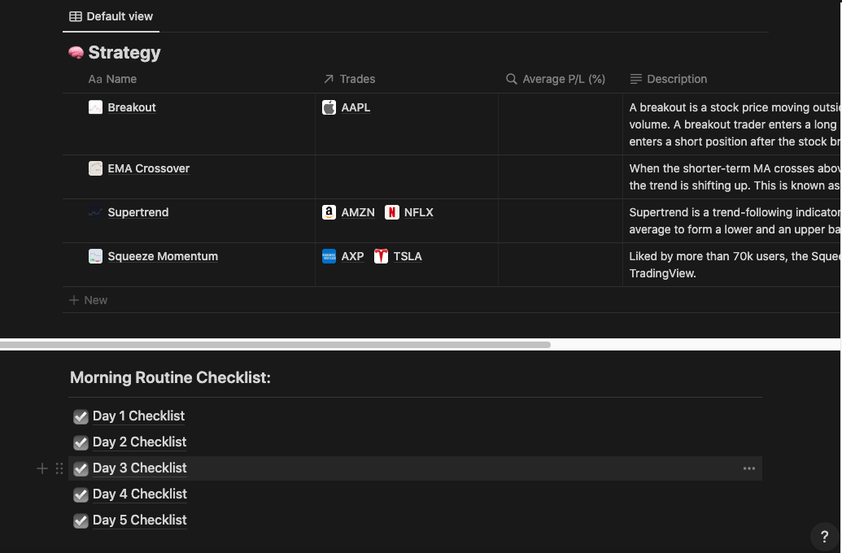Click the Amazon icon next to AMZN
The image size is (842, 553).
click(329, 212)
